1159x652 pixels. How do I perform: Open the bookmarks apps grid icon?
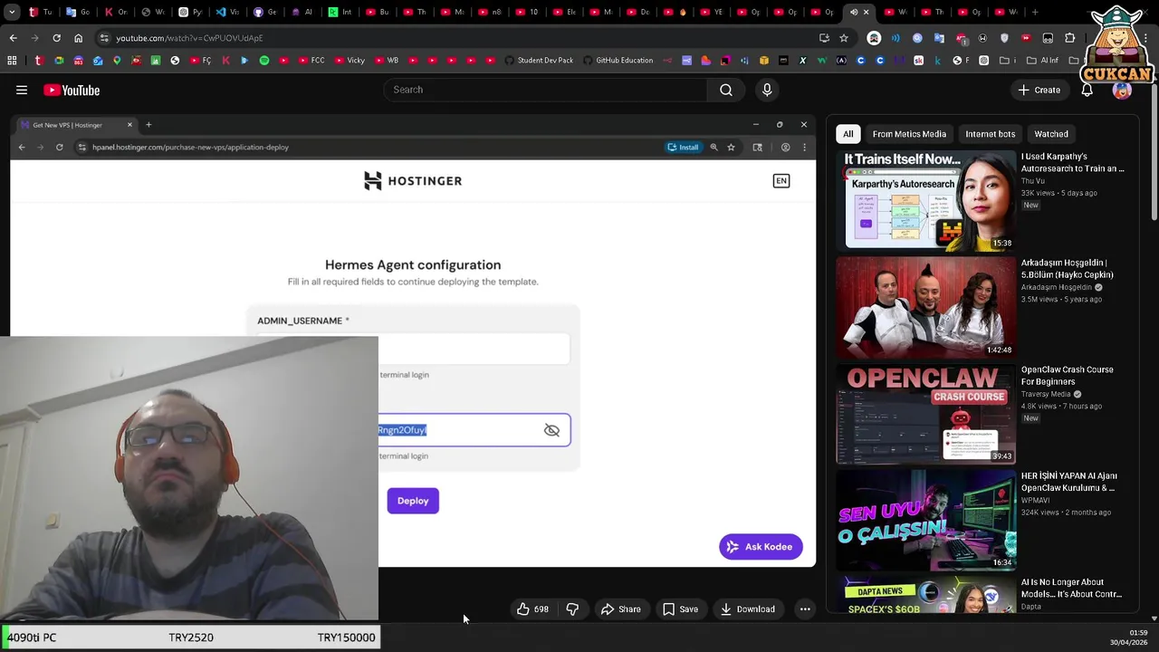pyautogui.click(x=12, y=61)
